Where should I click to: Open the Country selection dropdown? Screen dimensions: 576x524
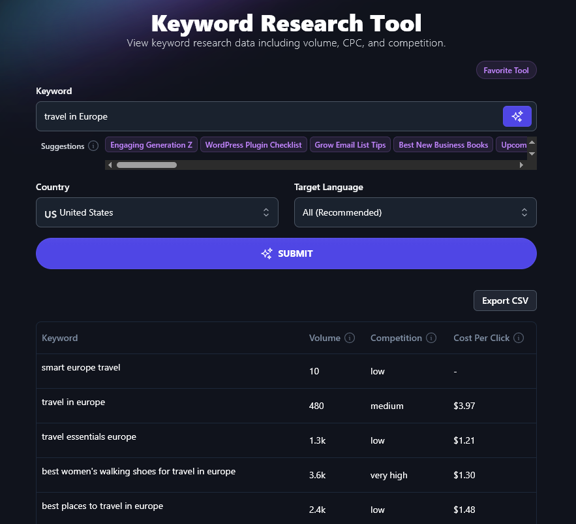pos(157,212)
